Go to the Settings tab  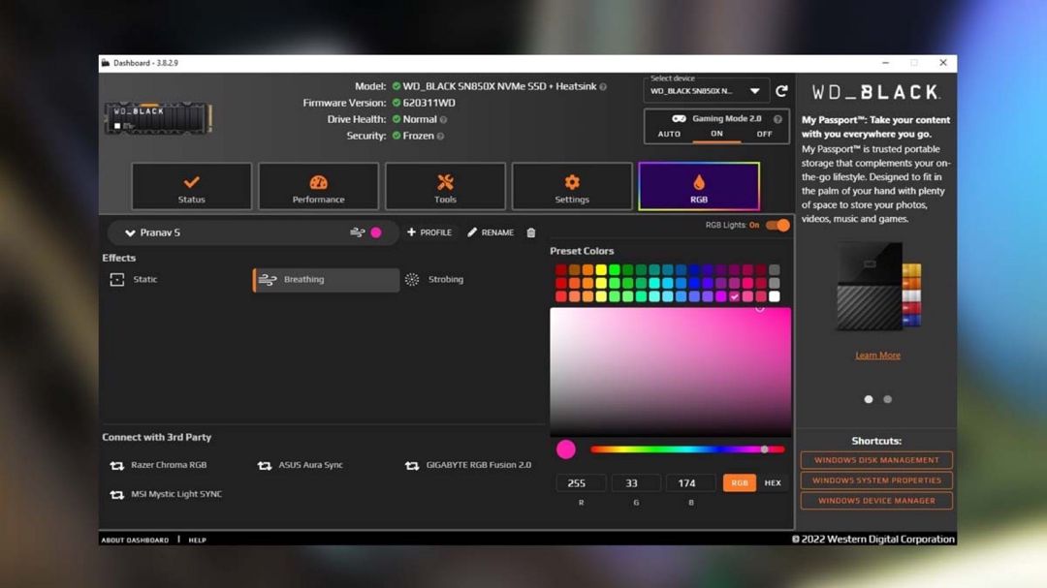tap(572, 187)
